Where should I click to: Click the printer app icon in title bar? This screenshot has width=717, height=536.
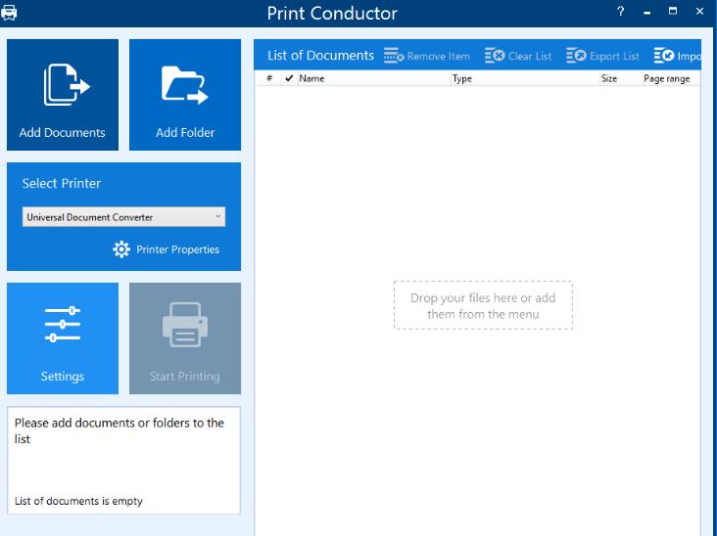(9, 13)
